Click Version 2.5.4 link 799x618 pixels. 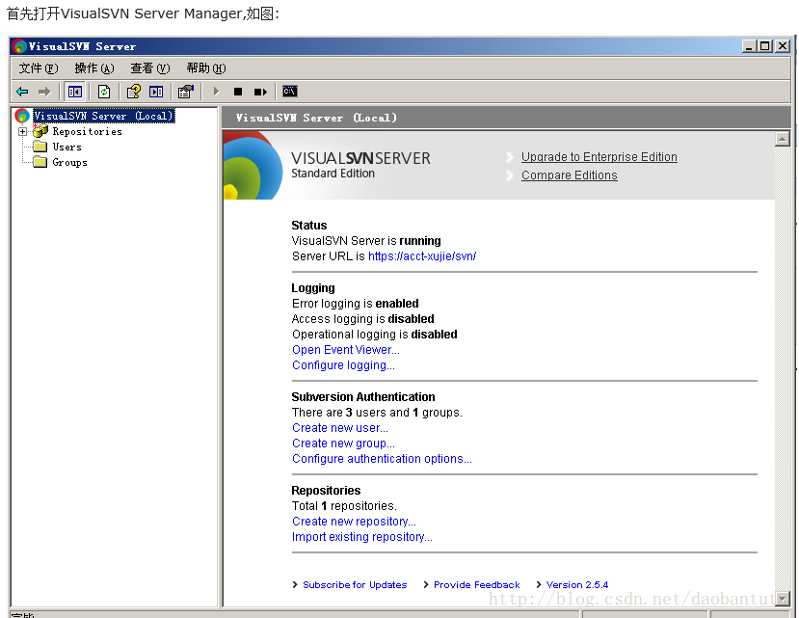[x=576, y=585]
